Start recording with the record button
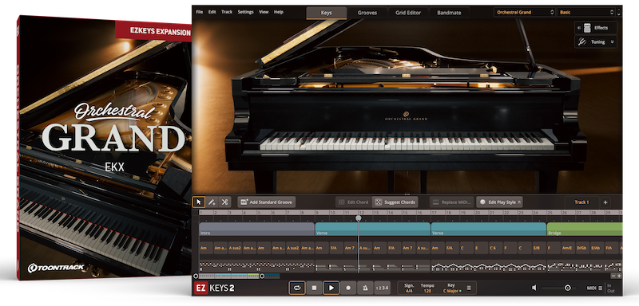The image size is (639, 306). (x=348, y=288)
